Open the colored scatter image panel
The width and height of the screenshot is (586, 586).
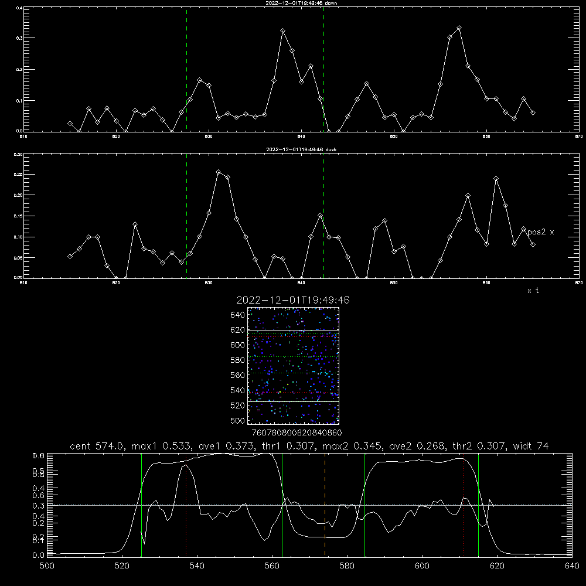pyautogui.click(x=294, y=366)
